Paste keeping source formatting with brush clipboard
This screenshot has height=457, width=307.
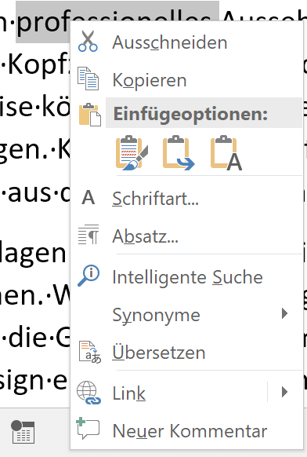tap(132, 152)
